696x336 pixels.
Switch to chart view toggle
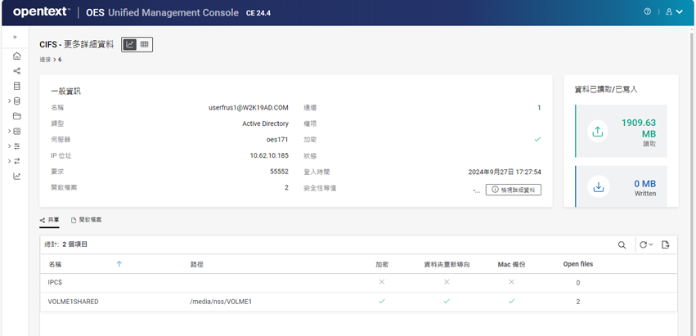pyautogui.click(x=129, y=44)
